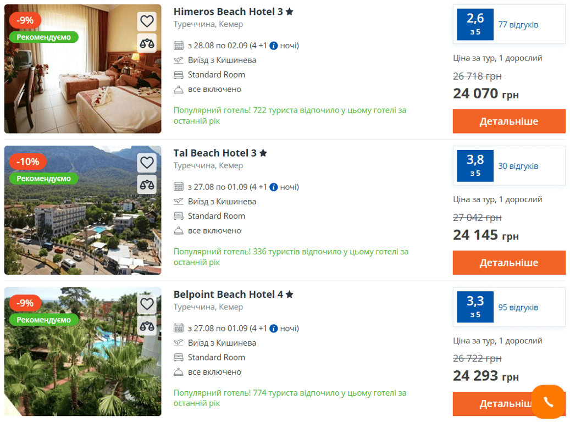Open Детальніше for Tal Beach Hotel
The image size is (570, 422).
[509, 263]
